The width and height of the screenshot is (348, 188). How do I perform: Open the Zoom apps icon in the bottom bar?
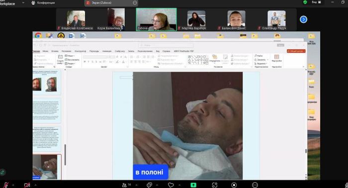(215, 185)
